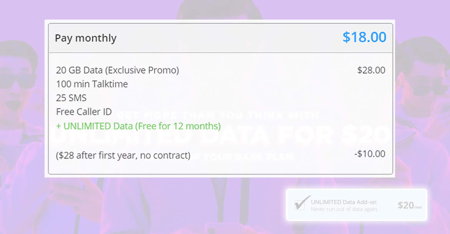The width and height of the screenshot is (450, 234).
Task: Click the $28.00 plan price
Action: coord(371,70)
